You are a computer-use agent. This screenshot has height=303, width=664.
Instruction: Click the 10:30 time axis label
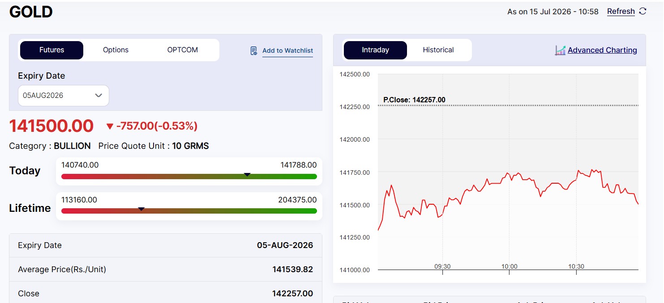pyautogui.click(x=576, y=266)
